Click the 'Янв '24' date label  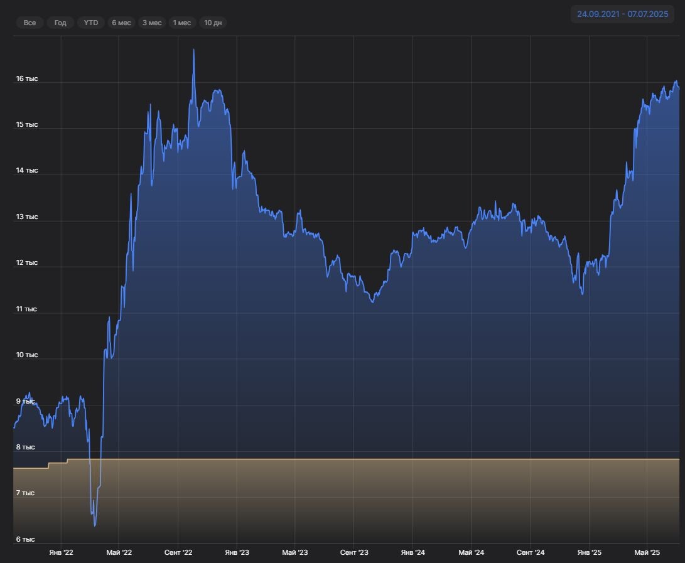click(x=413, y=552)
